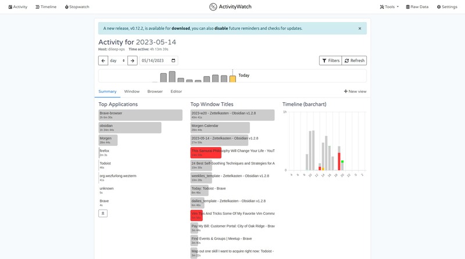Click the Top Applications heading

118,105
